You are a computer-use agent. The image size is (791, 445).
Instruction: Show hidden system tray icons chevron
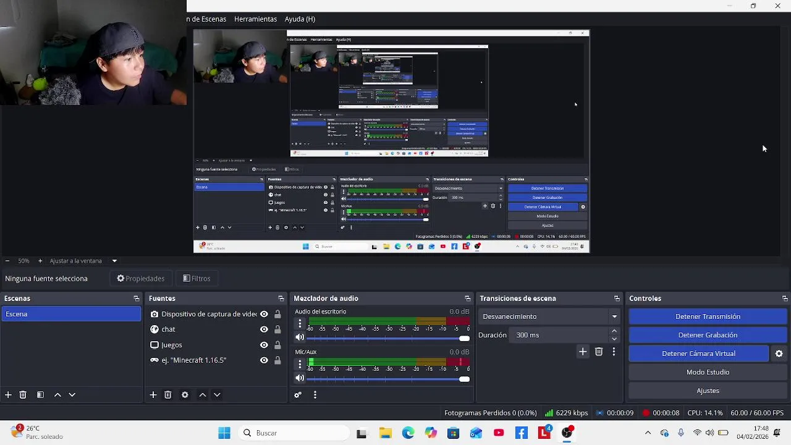coord(648,433)
